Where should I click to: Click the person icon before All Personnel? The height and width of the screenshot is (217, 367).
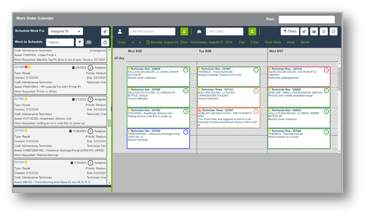tap(120, 32)
